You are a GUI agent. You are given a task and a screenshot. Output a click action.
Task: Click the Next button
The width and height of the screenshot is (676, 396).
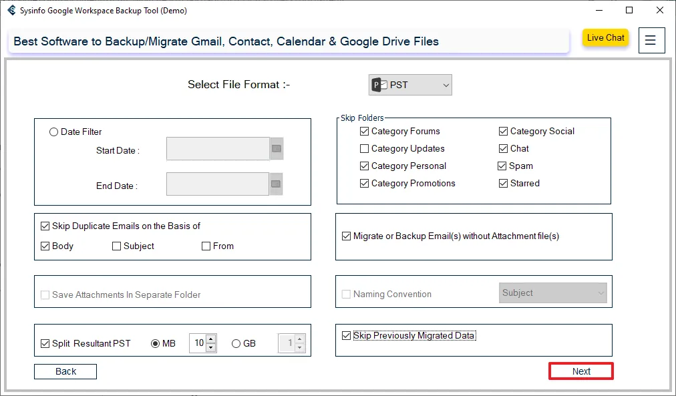(581, 371)
